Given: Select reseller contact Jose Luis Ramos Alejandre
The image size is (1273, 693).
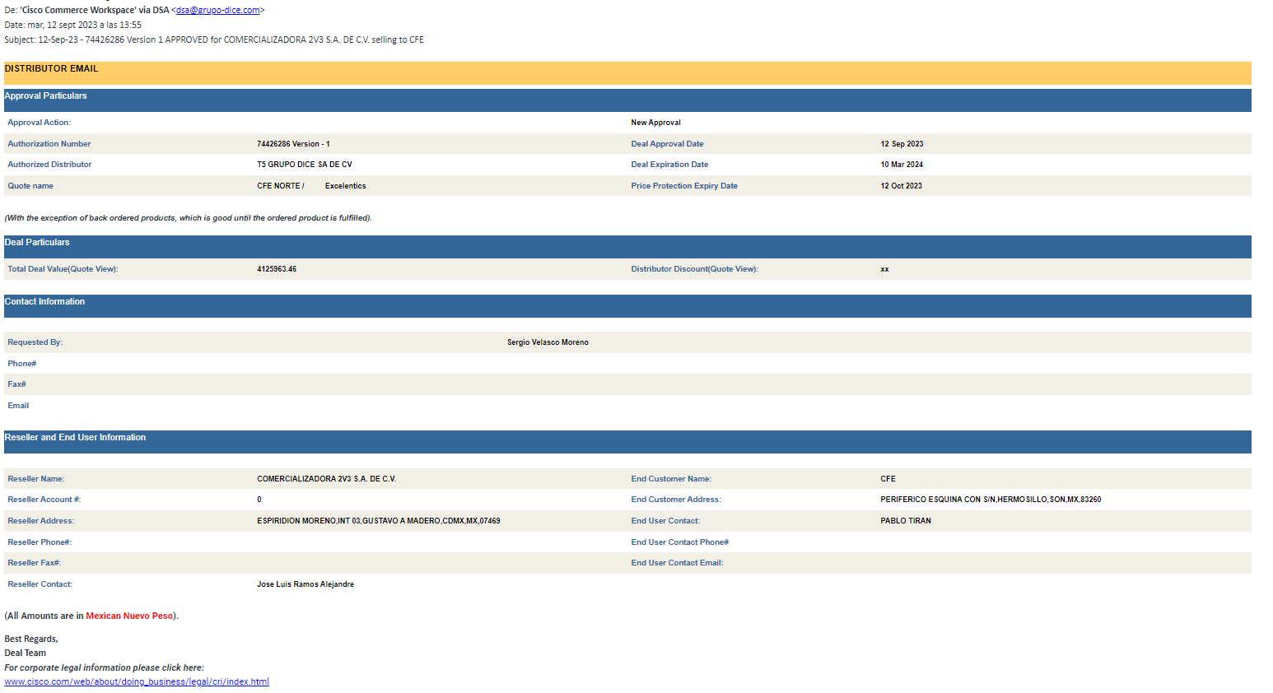Looking at the screenshot, I should (305, 584).
